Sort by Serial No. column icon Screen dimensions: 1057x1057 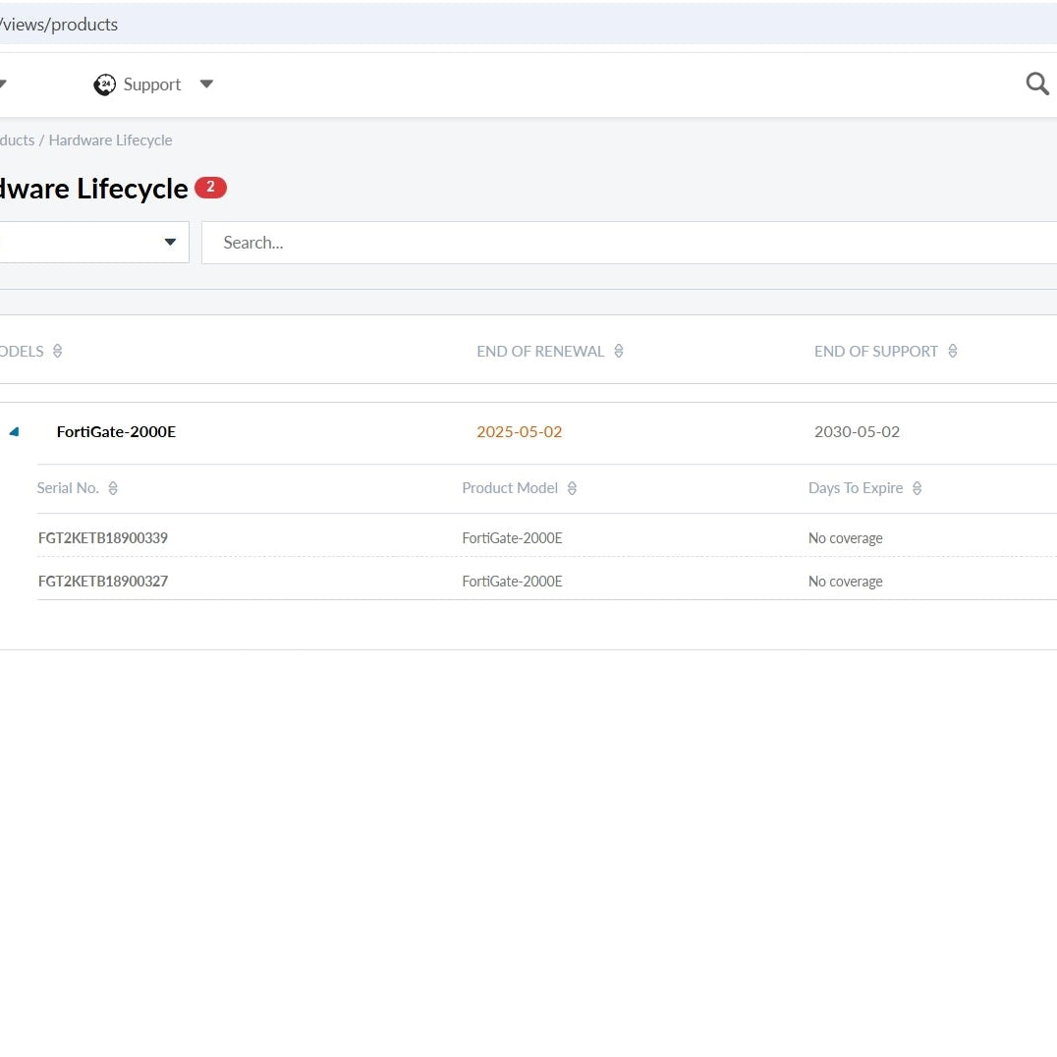point(113,488)
